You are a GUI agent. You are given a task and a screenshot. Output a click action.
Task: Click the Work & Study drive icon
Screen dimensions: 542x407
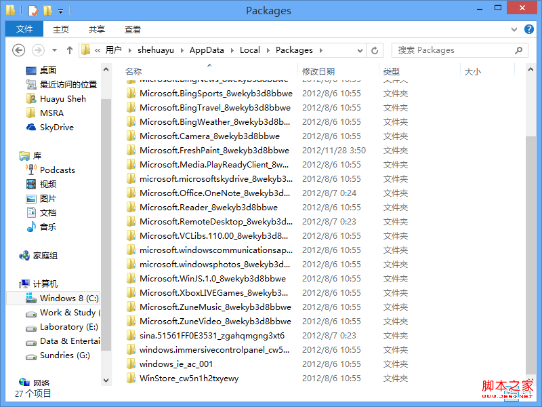pyautogui.click(x=31, y=313)
